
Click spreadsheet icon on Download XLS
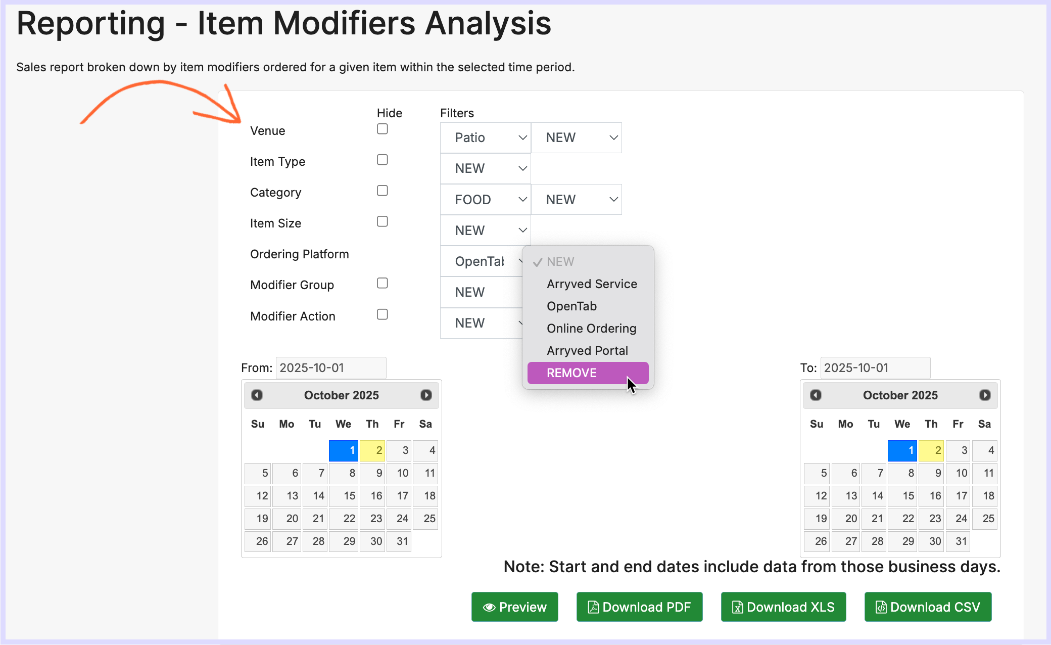pos(737,607)
